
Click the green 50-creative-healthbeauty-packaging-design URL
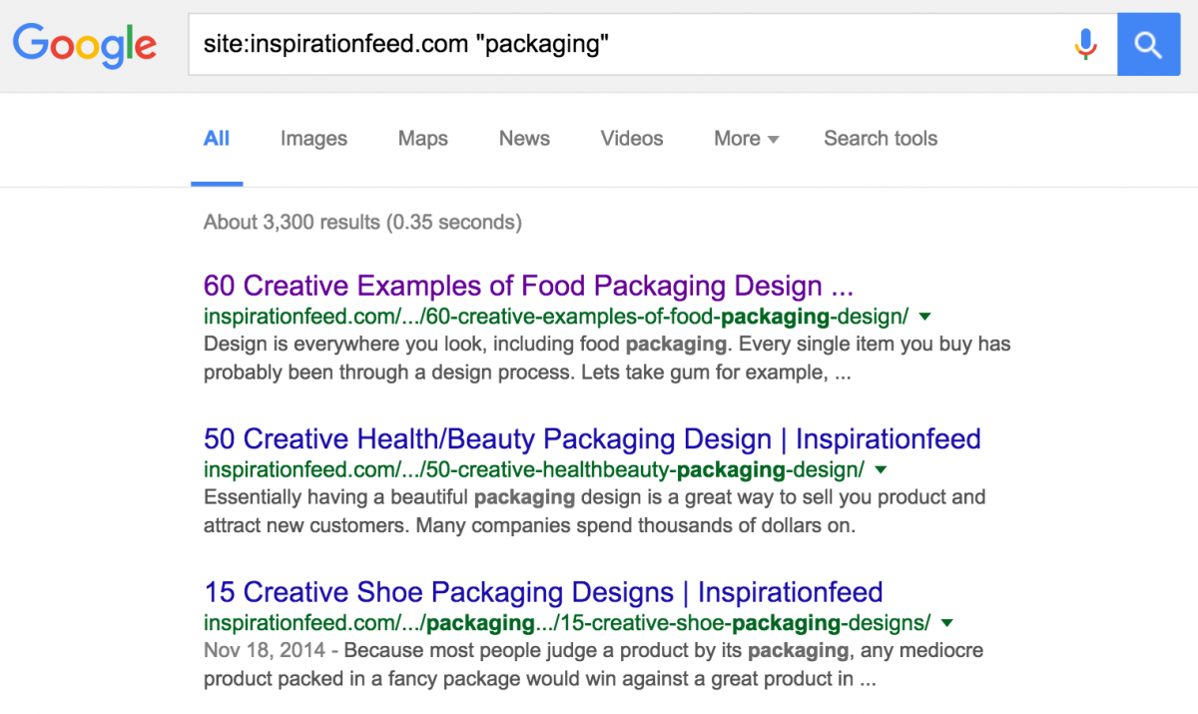click(x=533, y=470)
